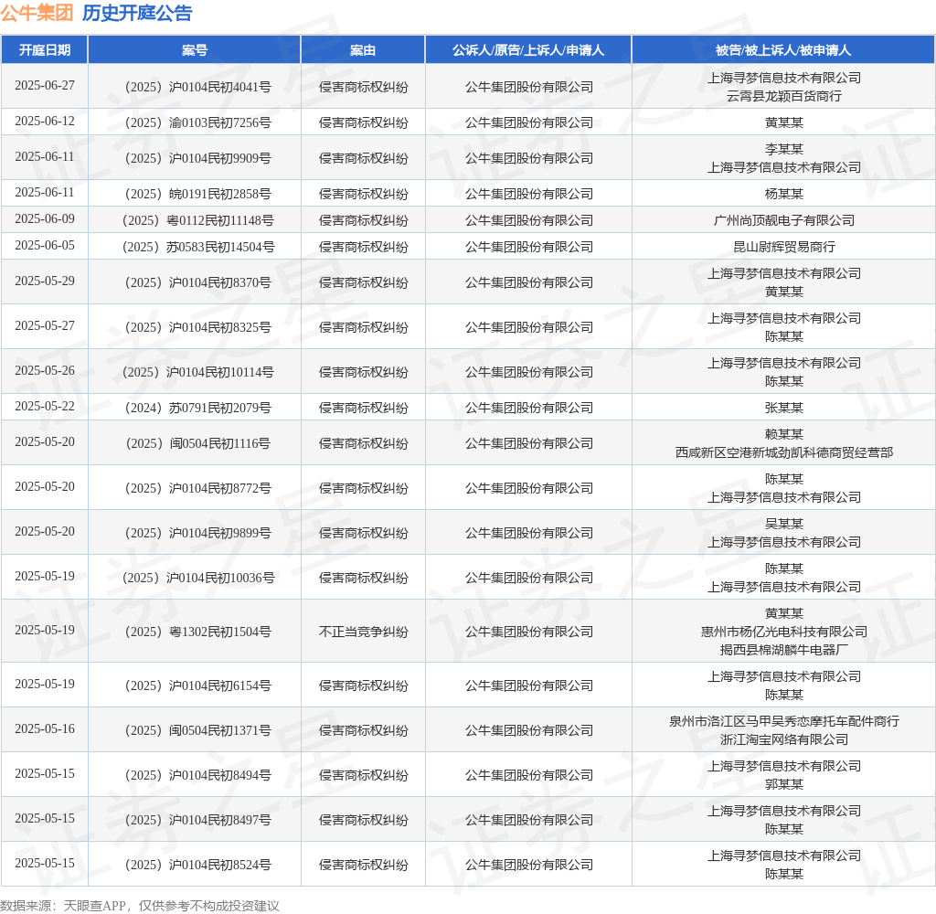Click case number （2025）闽0504民初1116号
The width and height of the screenshot is (936, 914).
(x=198, y=443)
